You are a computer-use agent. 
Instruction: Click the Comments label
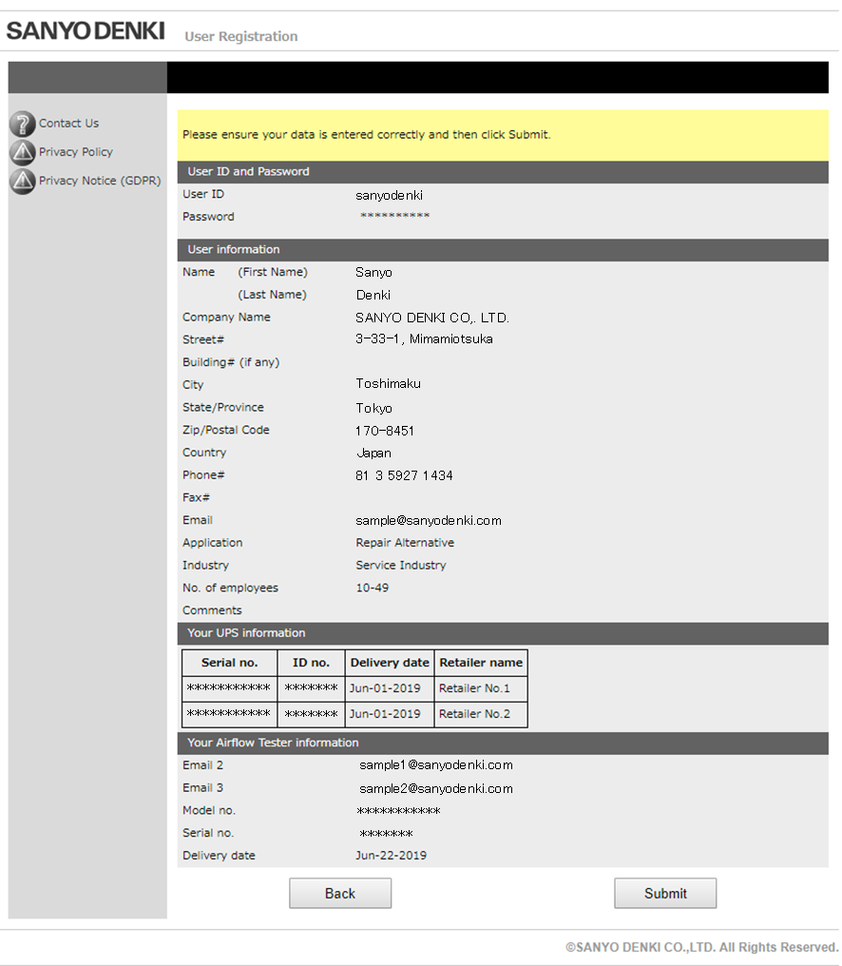point(212,610)
